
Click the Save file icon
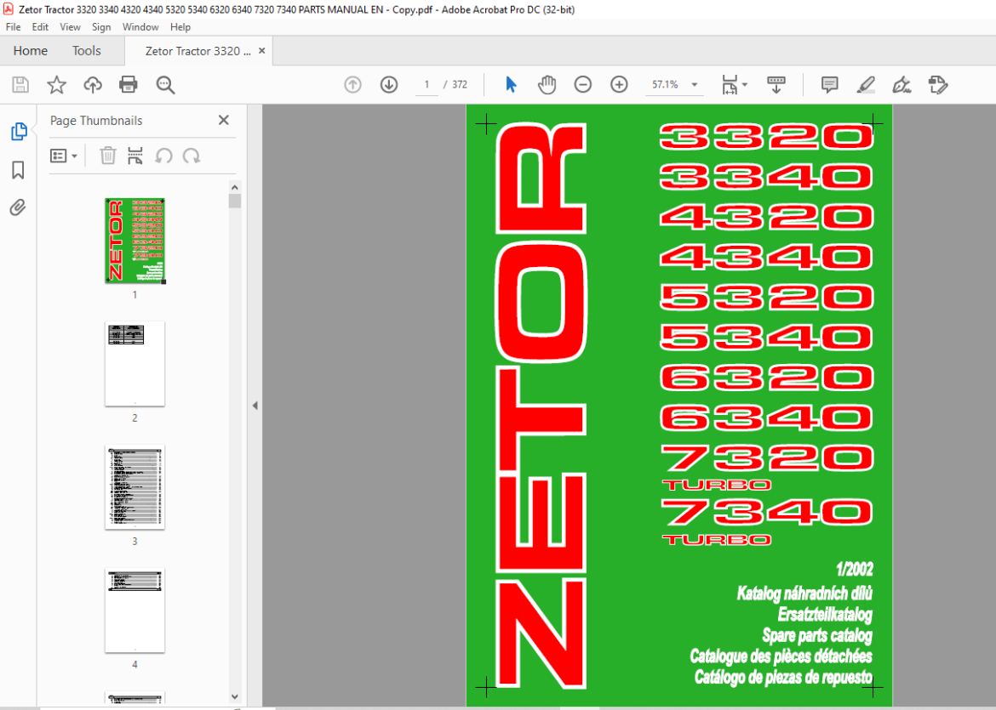pos(20,84)
